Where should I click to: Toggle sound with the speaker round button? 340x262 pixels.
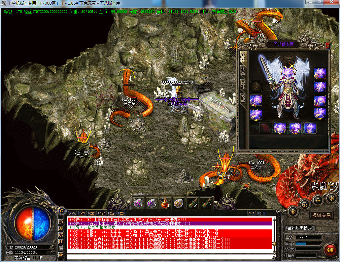pos(331,198)
